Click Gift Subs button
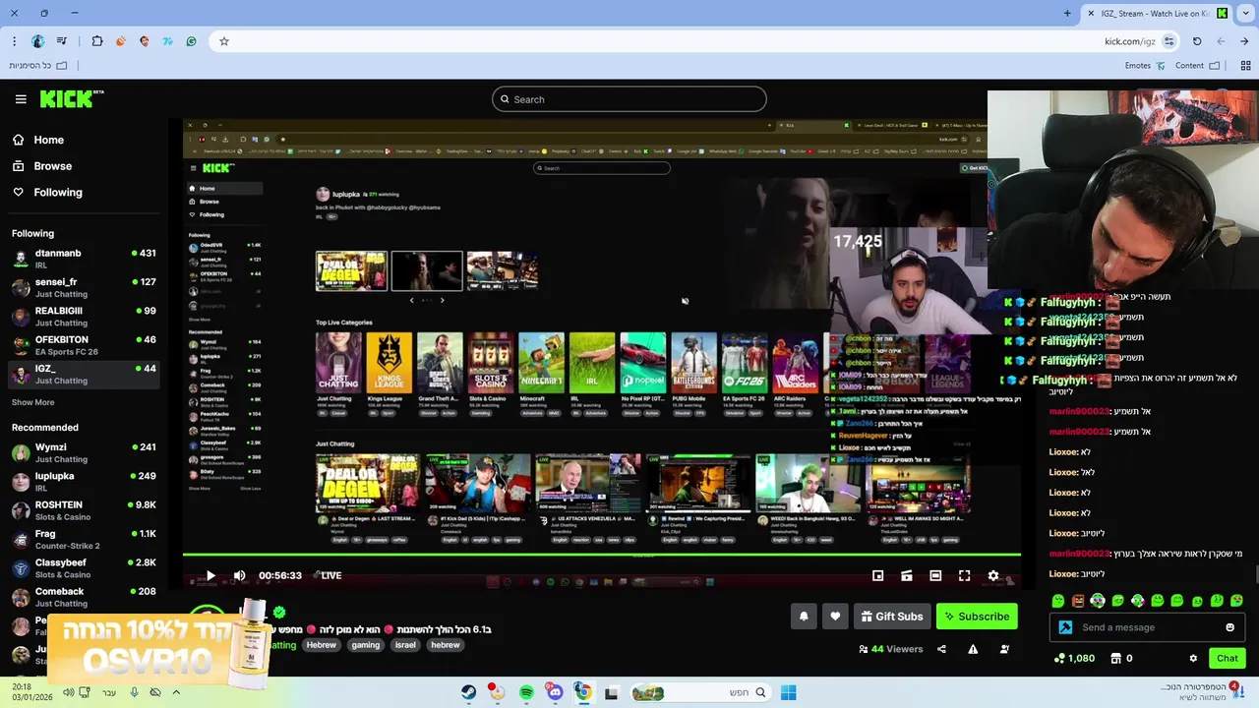This screenshot has height=708, width=1259. click(892, 617)
